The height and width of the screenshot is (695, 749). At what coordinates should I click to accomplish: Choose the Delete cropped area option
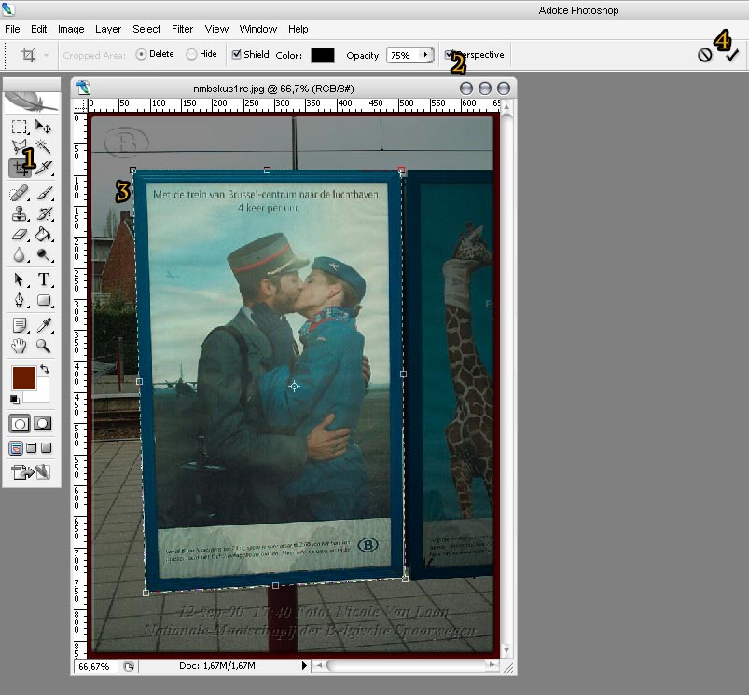[141, 54]
